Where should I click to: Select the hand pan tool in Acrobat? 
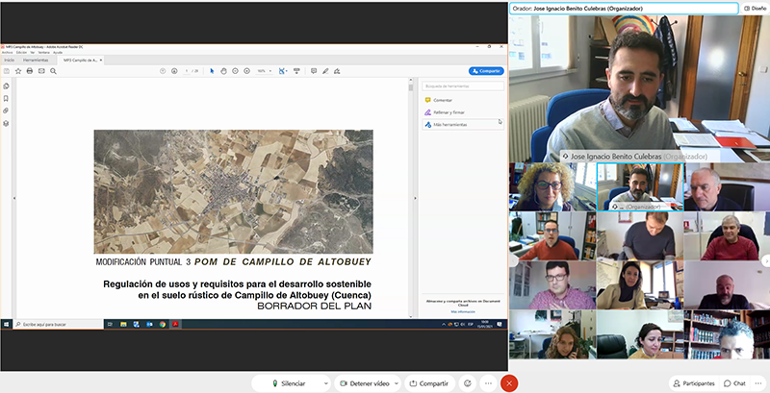point(224,70)
